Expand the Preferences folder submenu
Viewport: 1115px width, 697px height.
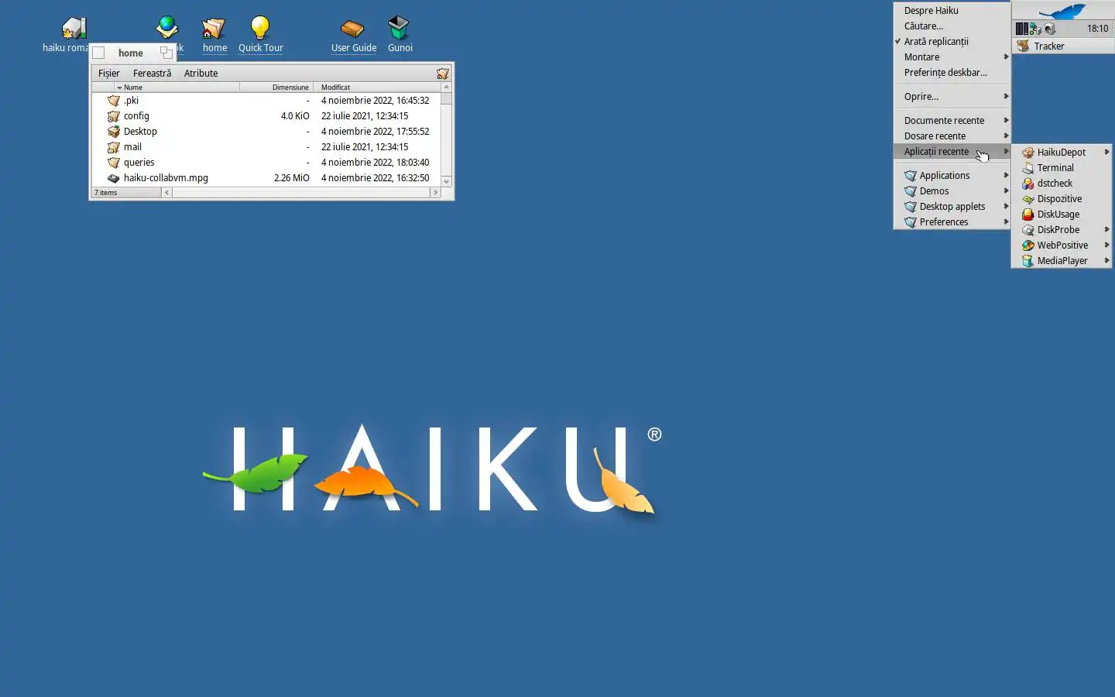pos(952,222)
